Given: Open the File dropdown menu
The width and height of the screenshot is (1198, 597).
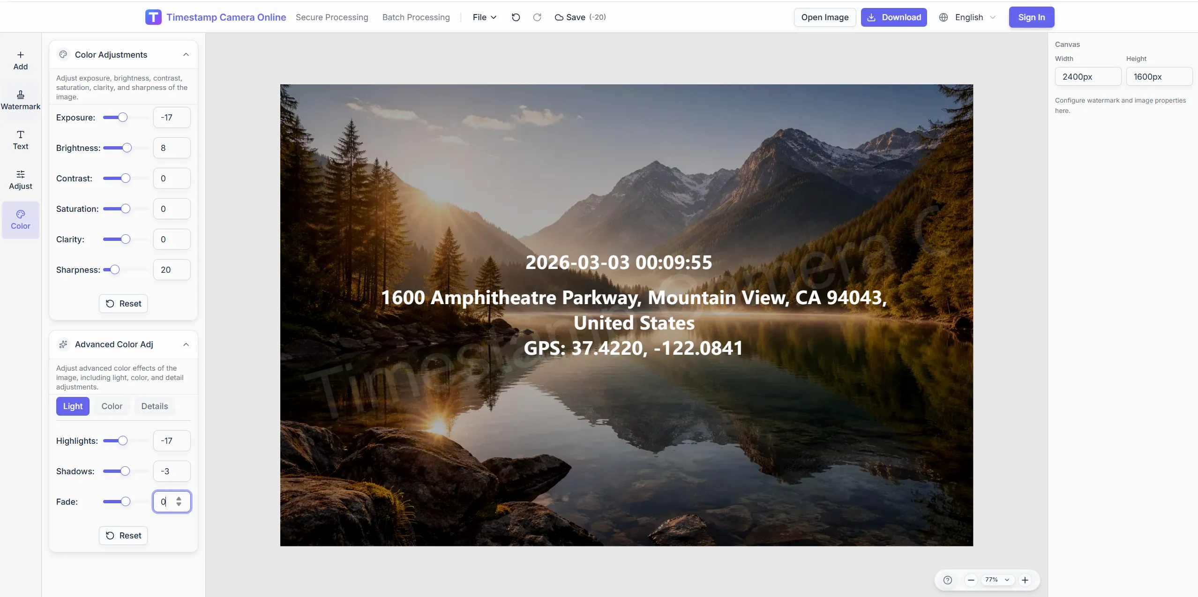Looking at the screenshot, I should coord(484,17).
